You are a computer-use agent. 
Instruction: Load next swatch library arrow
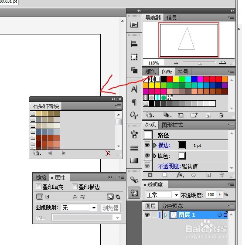point(63,153)
